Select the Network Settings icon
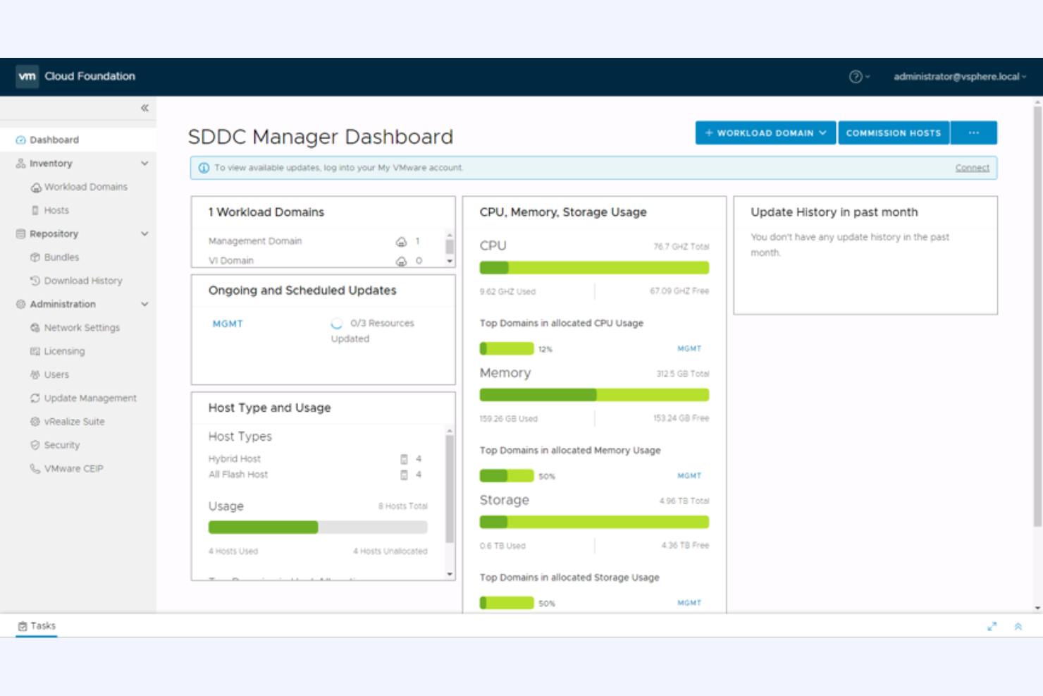Viewport: 1043px width, 696px height. point(35,327)
